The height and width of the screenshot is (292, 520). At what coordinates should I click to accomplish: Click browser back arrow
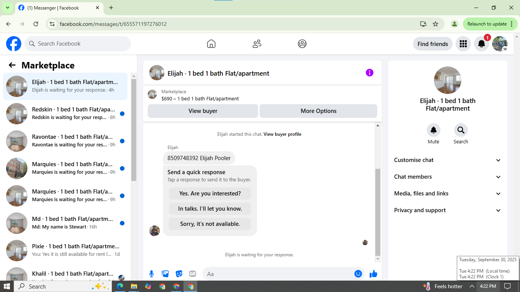(8, 24)
